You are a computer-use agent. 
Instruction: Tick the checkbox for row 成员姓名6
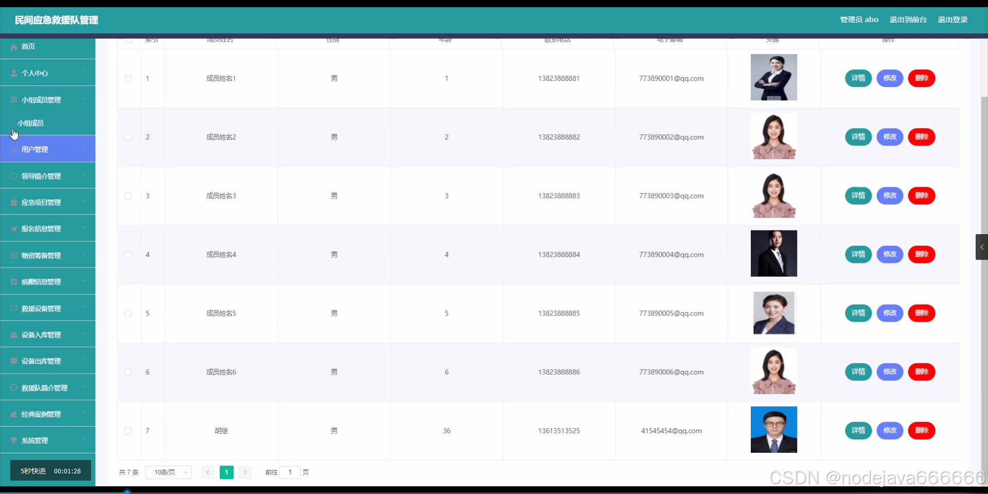tap(128, 372)
